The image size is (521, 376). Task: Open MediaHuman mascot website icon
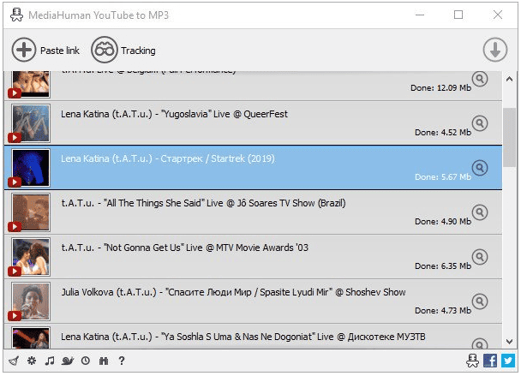(472, 361)
